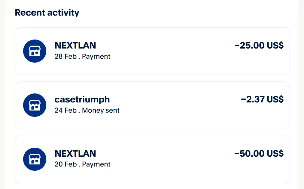Viewport: 304px width, 189px height.
Task: Click the −50.00 US$ amount
Action: [259, 153]
